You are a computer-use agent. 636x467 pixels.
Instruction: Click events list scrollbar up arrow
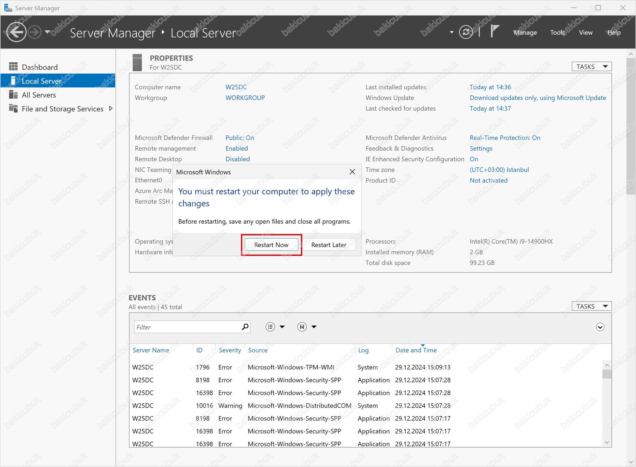pyautogui.click(x=607, y=365)
